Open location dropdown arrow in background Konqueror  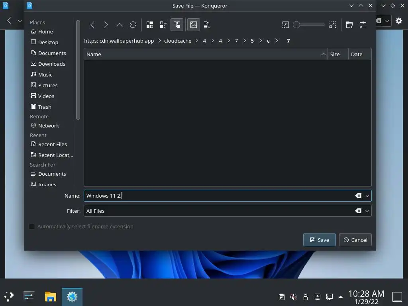tap(387, 21)
